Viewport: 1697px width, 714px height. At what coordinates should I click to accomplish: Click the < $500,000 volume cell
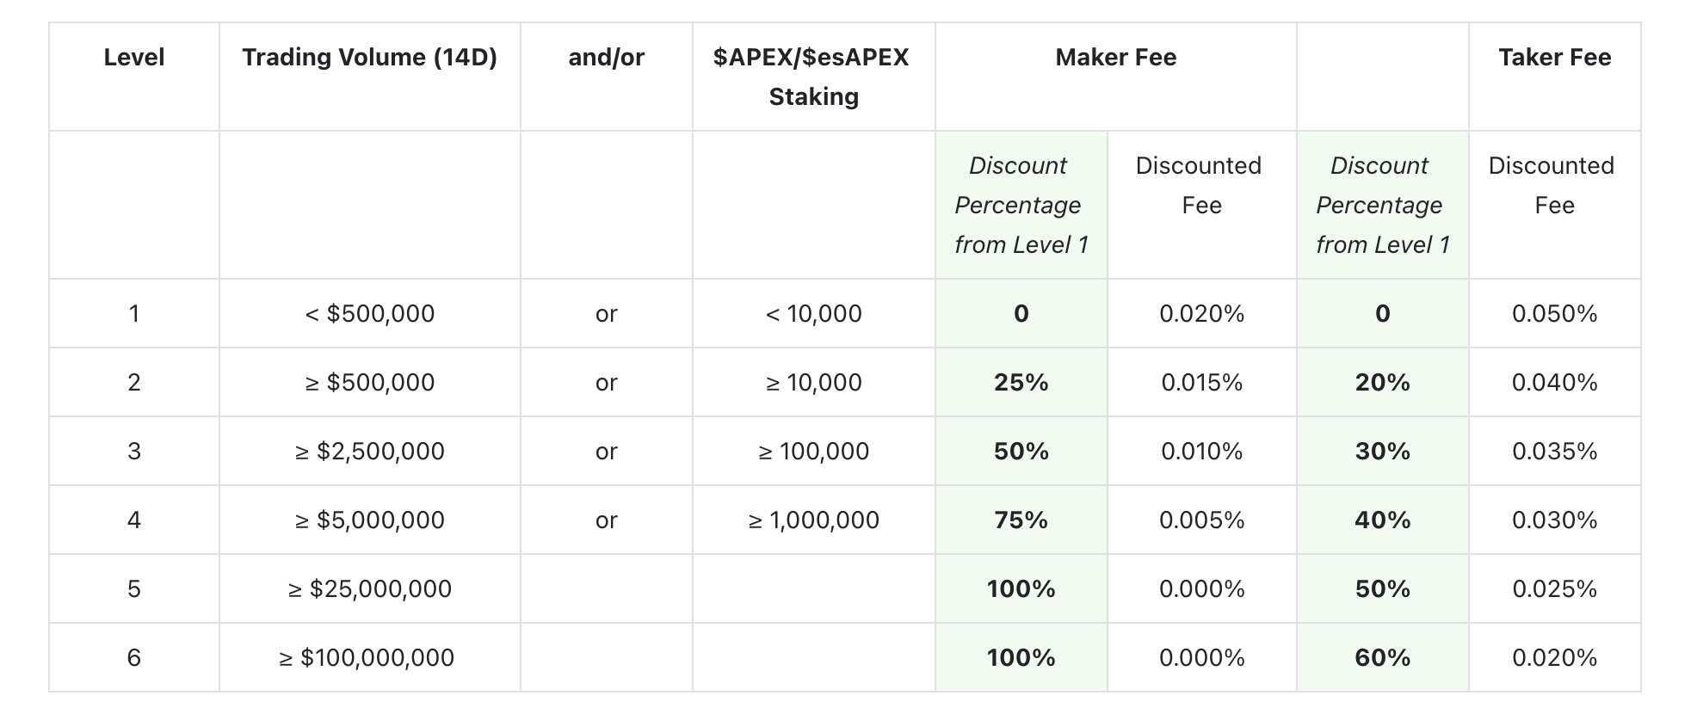point(369,313)
